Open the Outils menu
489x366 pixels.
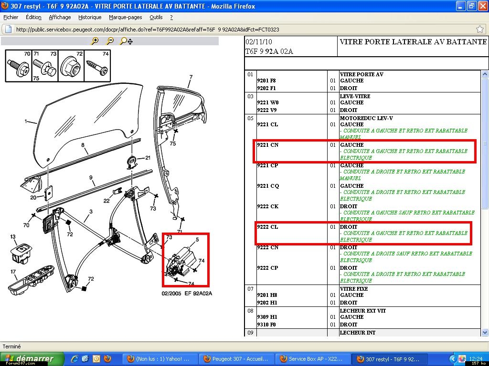tap(156, 18)
